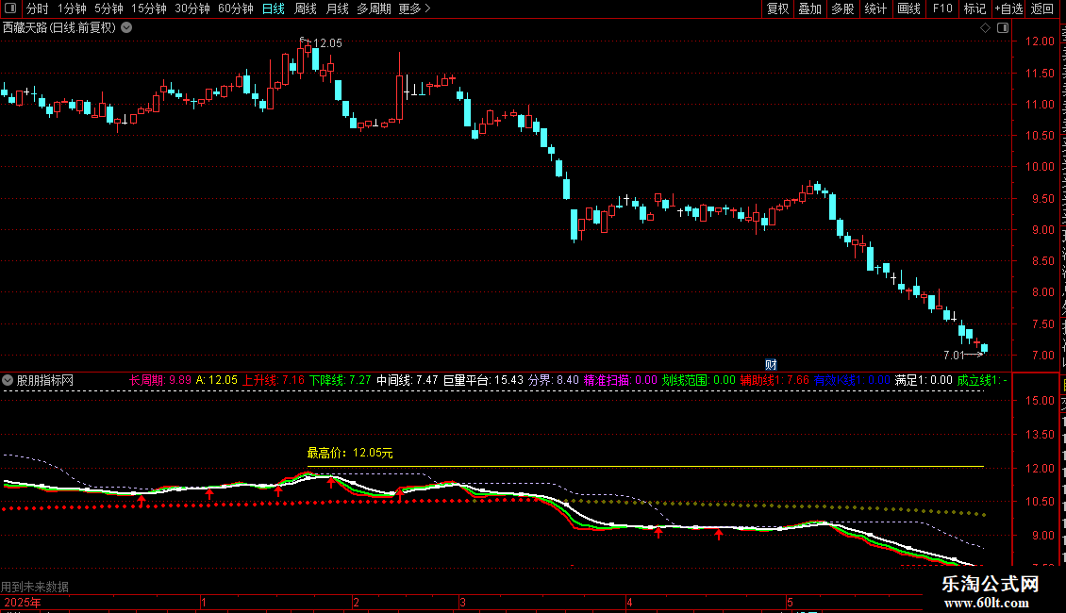Open the 统计 statistics tool
Image resolution: width=1066 pixels, height=613 pixels.
pos(874,8)
